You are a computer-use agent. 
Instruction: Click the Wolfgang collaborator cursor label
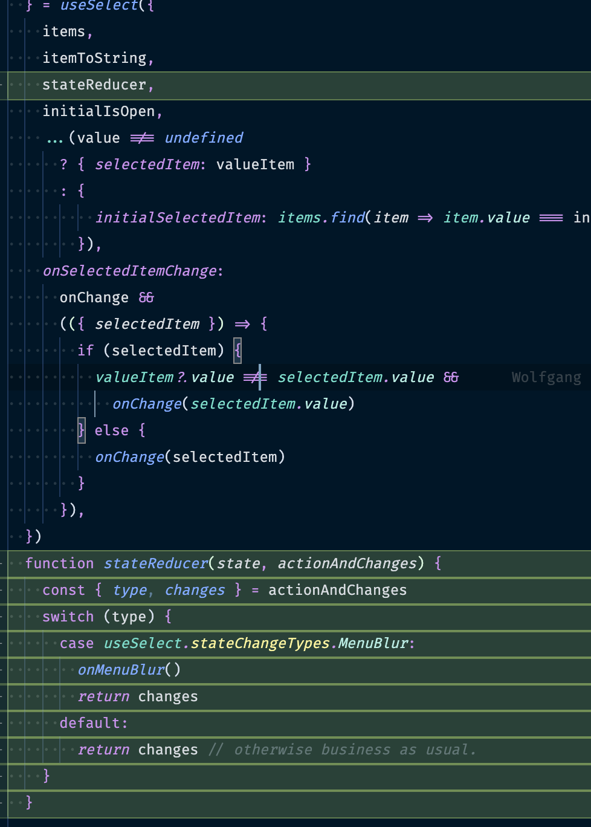coord(546,377)
